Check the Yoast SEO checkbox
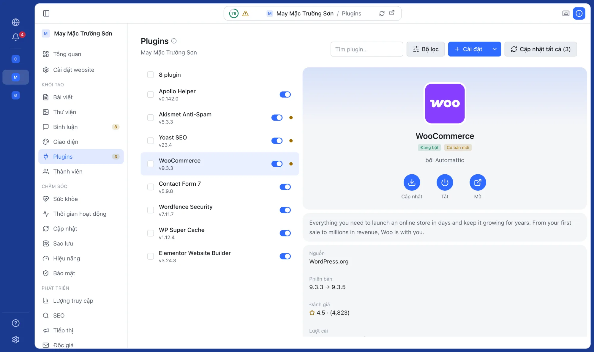 (151, 141)
